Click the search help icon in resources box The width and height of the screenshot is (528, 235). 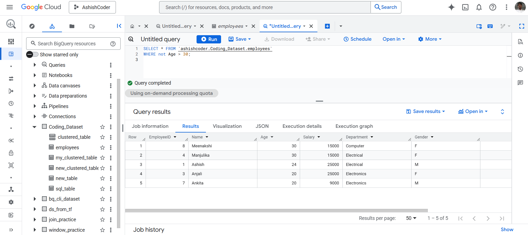(x=113, y=44)
